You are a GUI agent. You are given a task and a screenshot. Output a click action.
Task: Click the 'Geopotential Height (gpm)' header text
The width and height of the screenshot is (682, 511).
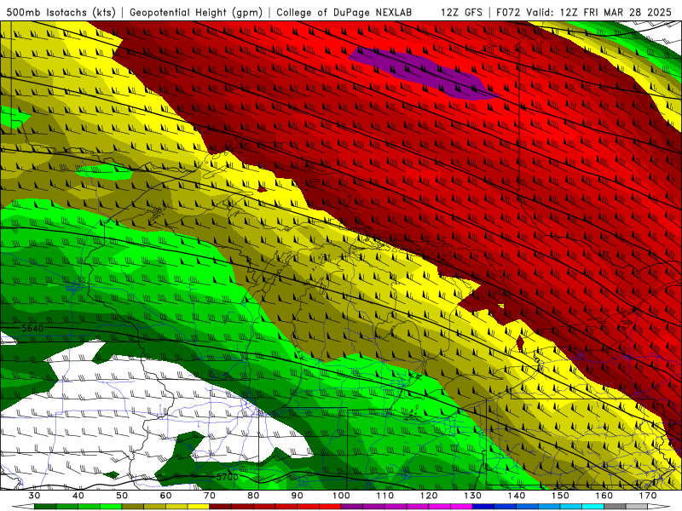point(196,12)
